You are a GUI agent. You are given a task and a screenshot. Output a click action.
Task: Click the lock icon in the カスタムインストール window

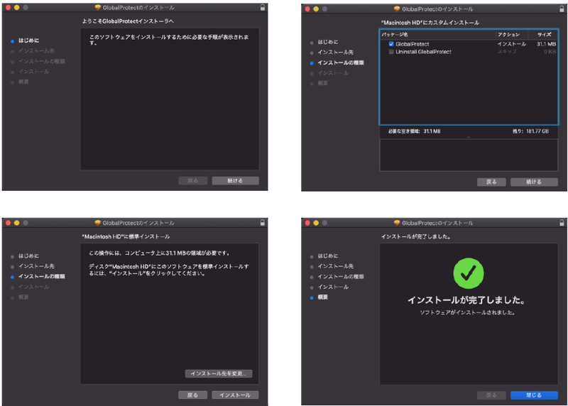[562, 9]
